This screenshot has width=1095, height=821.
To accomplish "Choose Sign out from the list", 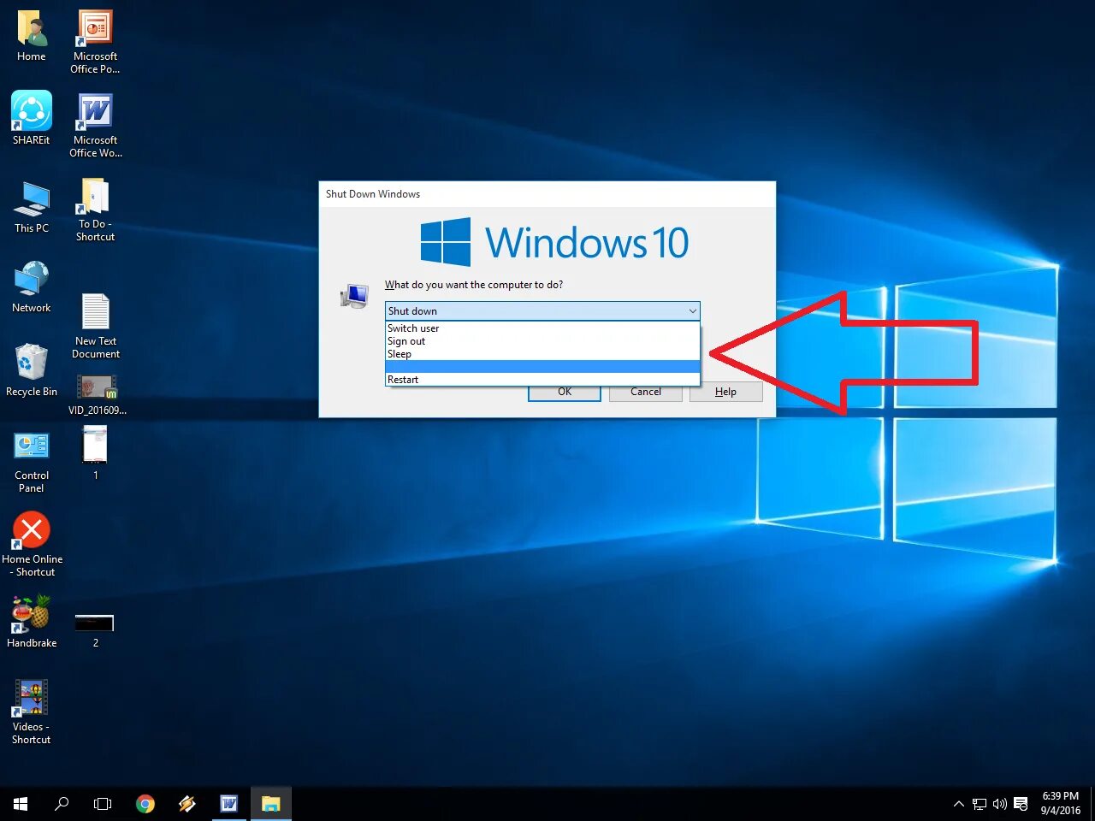I will click(x=542, y=341).
